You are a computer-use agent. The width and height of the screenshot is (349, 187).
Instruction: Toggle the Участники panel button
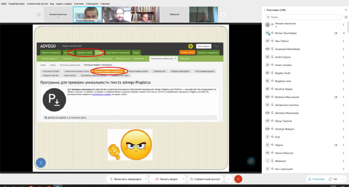[x=316, y=179]
